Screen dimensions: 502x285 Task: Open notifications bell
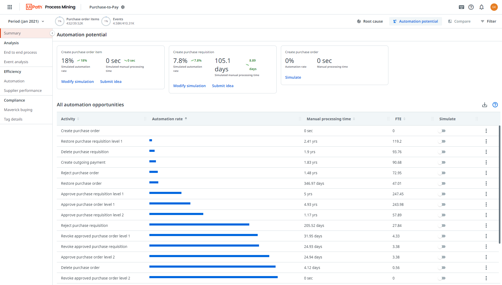(481, 7)
